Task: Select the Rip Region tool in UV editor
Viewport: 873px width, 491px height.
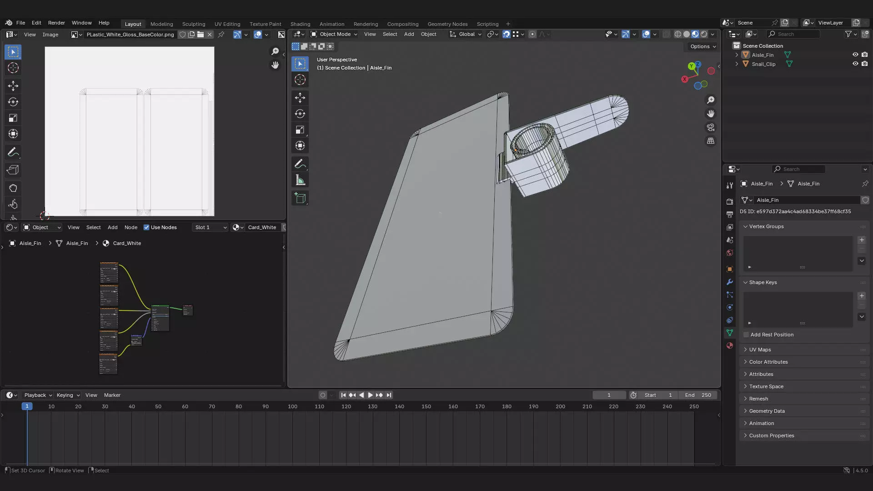Action: [x=13, y=170]
